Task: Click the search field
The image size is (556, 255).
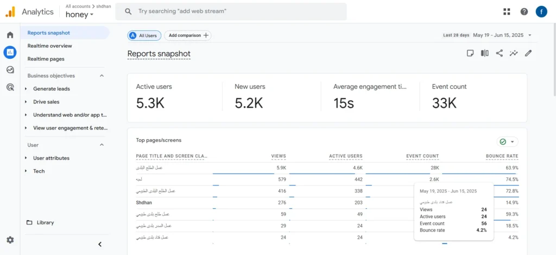Action: pyautogui.click(x=231, y=11)
